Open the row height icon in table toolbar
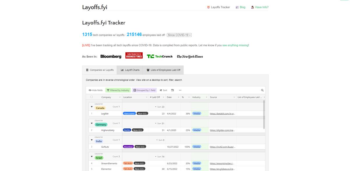The height and width of the screenshot is (171, 350). click(x=172, y=90)
